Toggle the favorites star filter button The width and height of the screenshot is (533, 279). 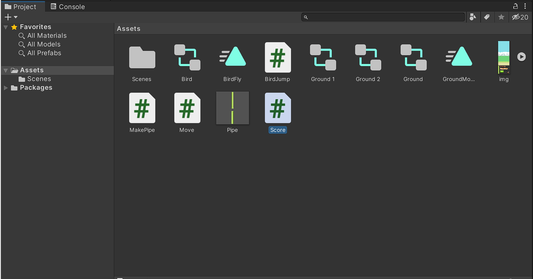pyautogui.click(x=501, y=17)
